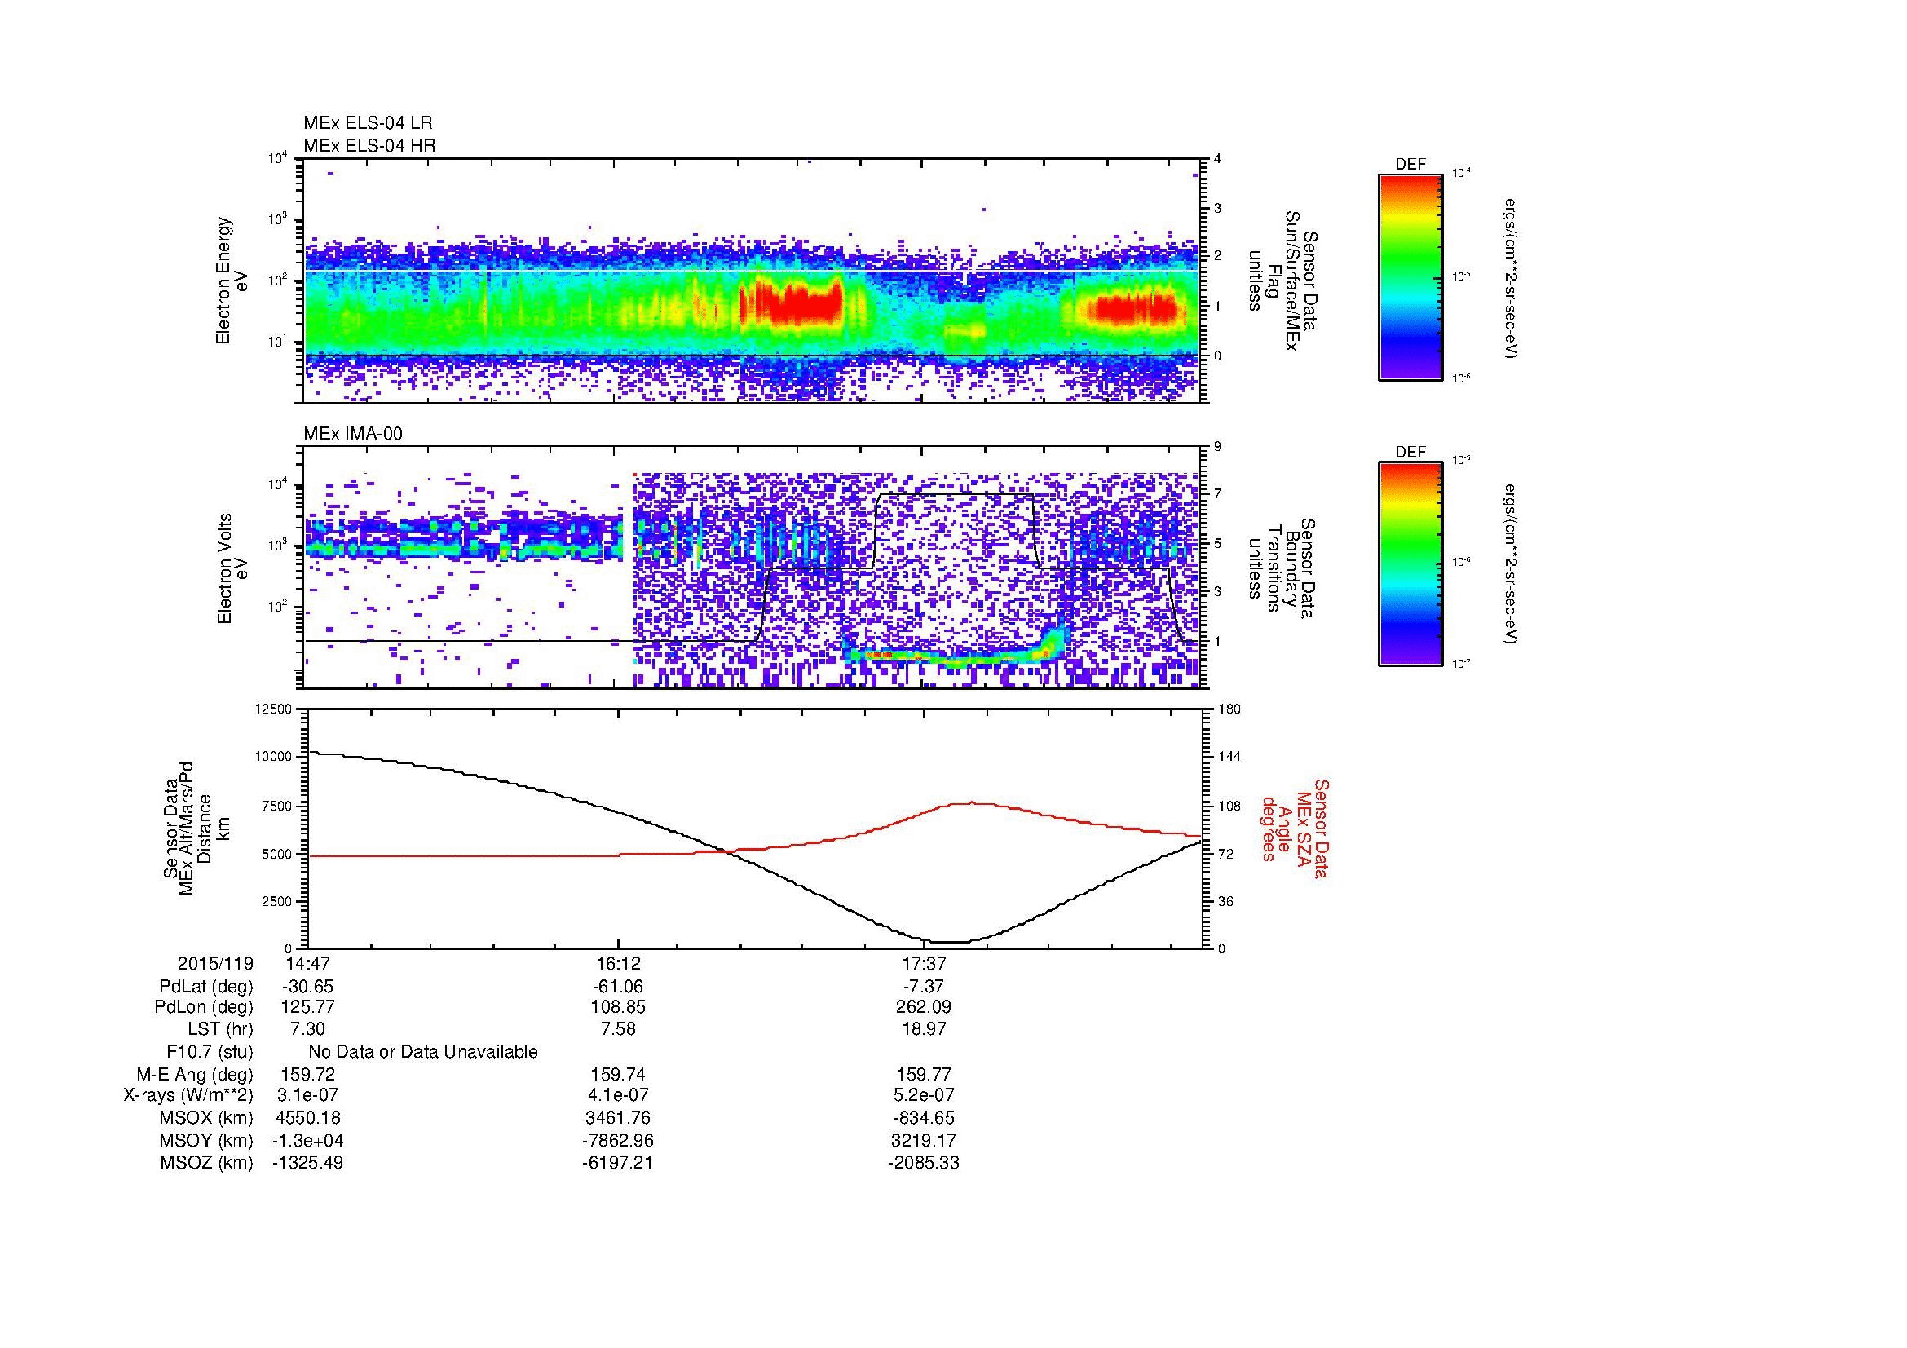This screenshot has width=1907, height=1348.
Task: Click the MSOY (km) row label
Action: (x=206, y=1140)
